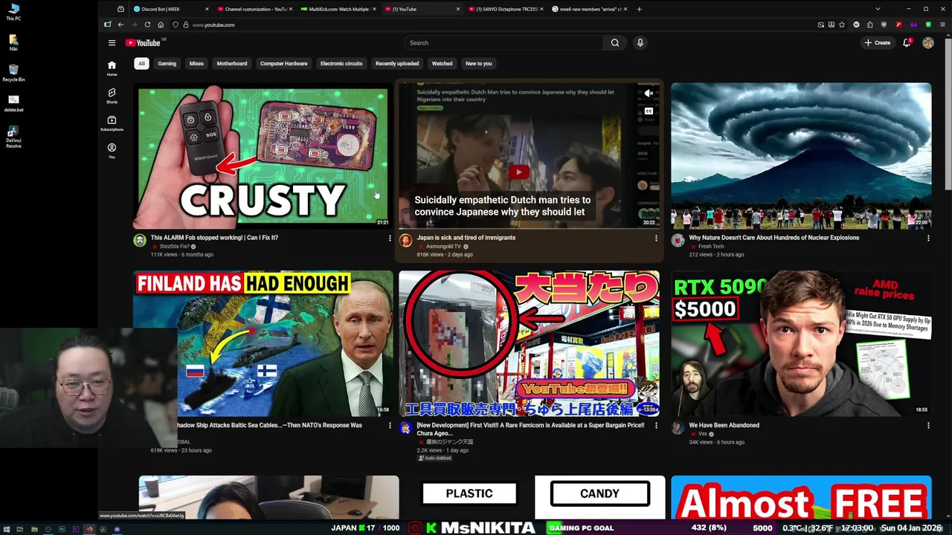Open This PC desktop icon
The width and height of the screenshot is (952, 535).
point(13,13)
